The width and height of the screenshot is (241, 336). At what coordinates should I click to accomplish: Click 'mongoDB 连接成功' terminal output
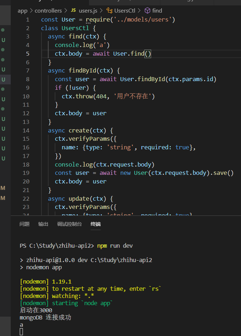pyautogui.click(x=45, y=317)
